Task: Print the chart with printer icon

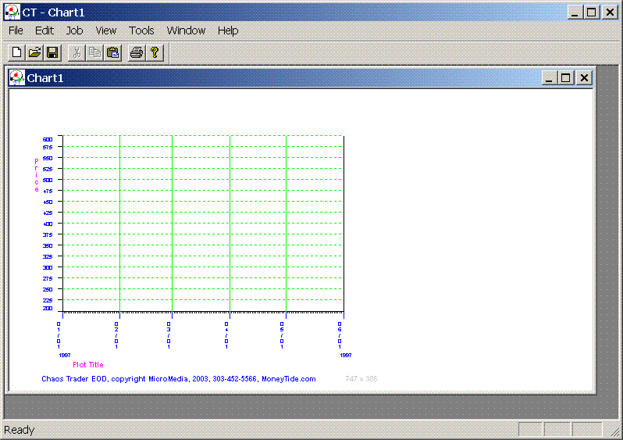Action: tap(137, 52)
